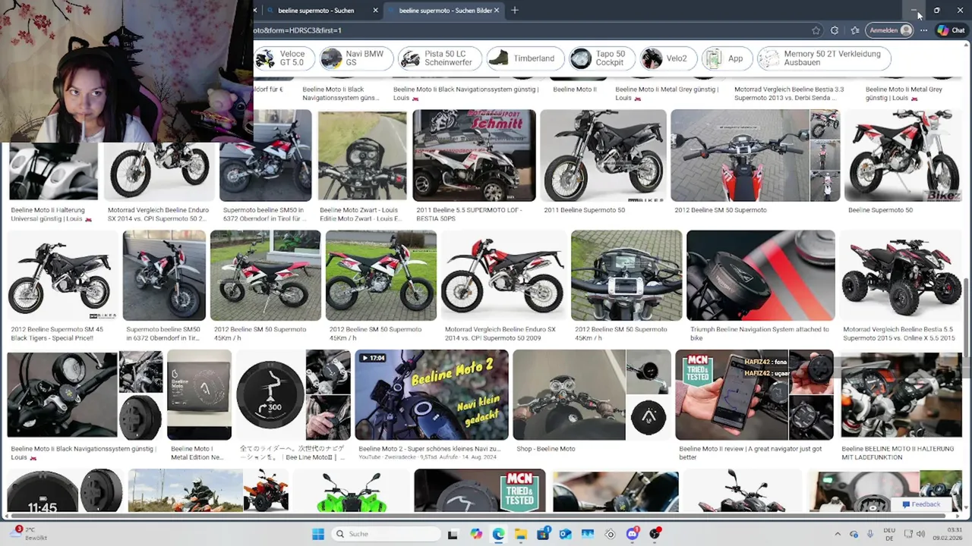The height and width of the screenshot is (546, 972).
Task: Open Microsoft Store taskbar icon
Action: (543, 534)
